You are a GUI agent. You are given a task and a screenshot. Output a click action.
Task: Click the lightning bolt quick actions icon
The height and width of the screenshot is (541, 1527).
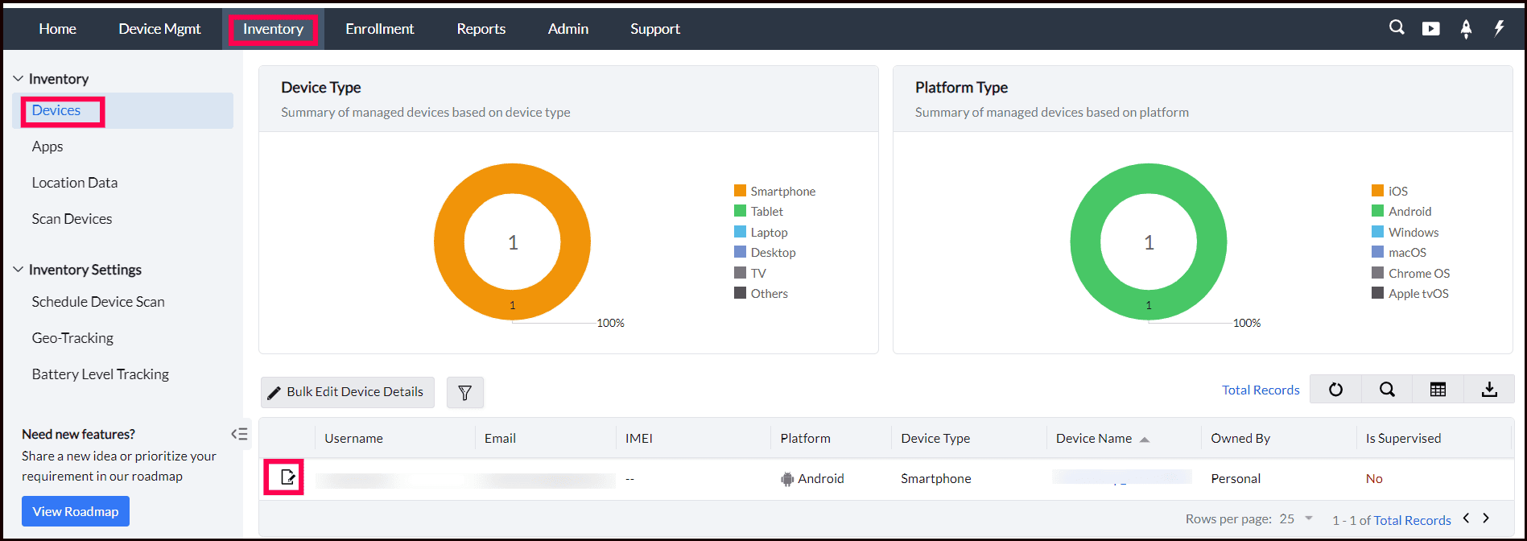(1499, 29)
